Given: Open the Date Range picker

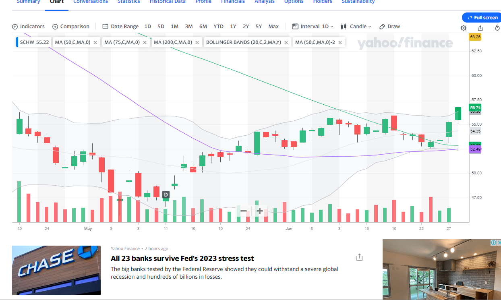Looking at the screenshot, I should (x=120, y=27).
